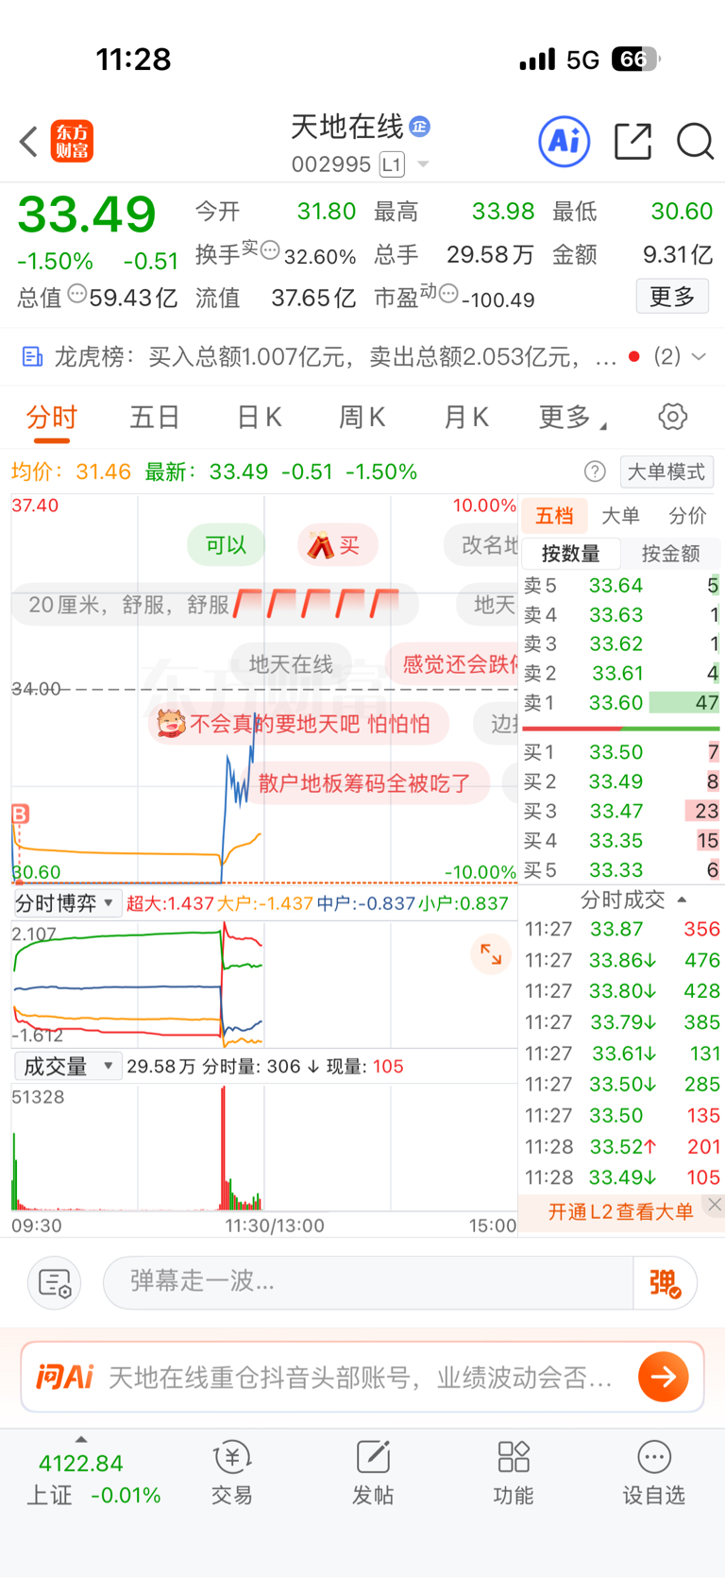Viewport: 725px width, 1578px height.
Task: Switch to the 月K tab
Action: 465,418
